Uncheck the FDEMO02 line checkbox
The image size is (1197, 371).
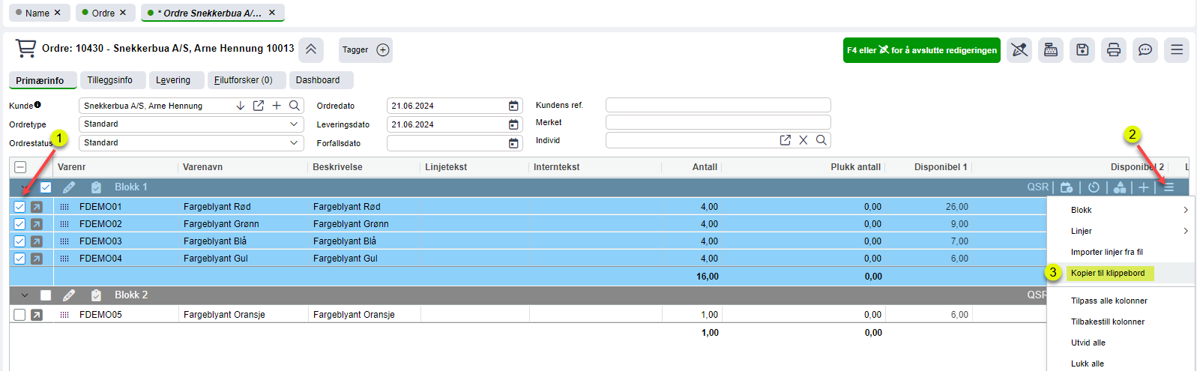[x=19, y=224]
